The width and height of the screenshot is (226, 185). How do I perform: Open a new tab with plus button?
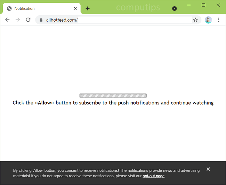(88, 8)
